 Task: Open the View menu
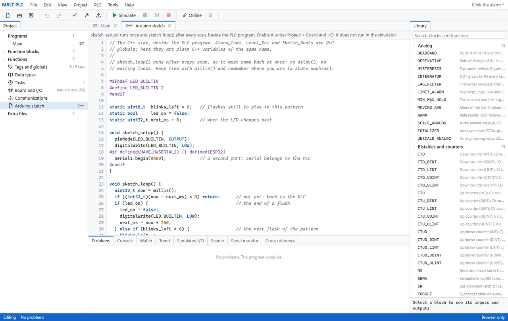63,5
